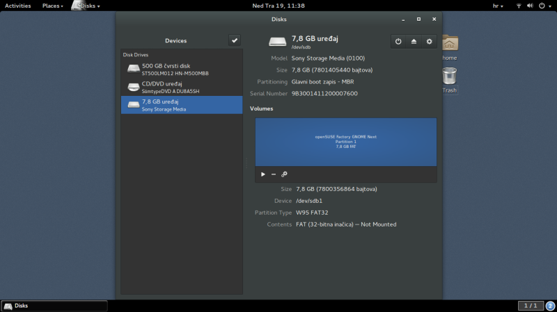Expand the Disks application menu
The height and width of the screenshot is (312, 557).
(87, 6)
